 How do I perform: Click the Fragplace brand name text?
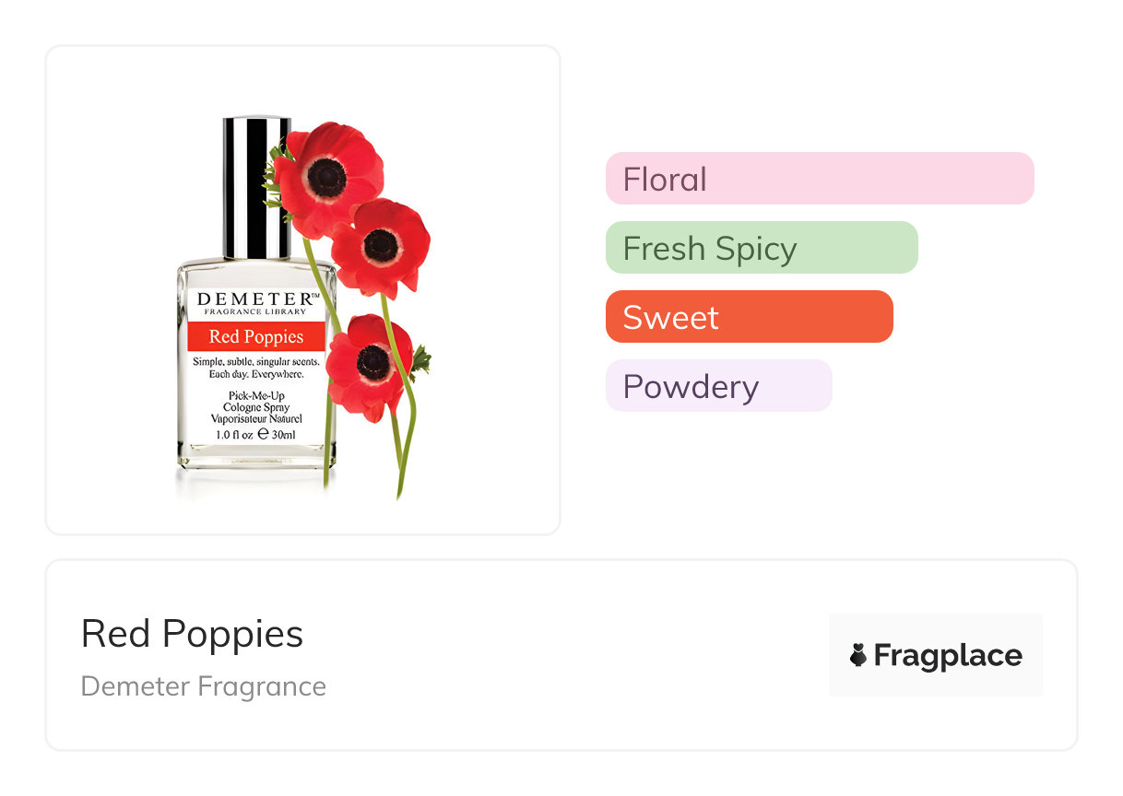(948, 655)
